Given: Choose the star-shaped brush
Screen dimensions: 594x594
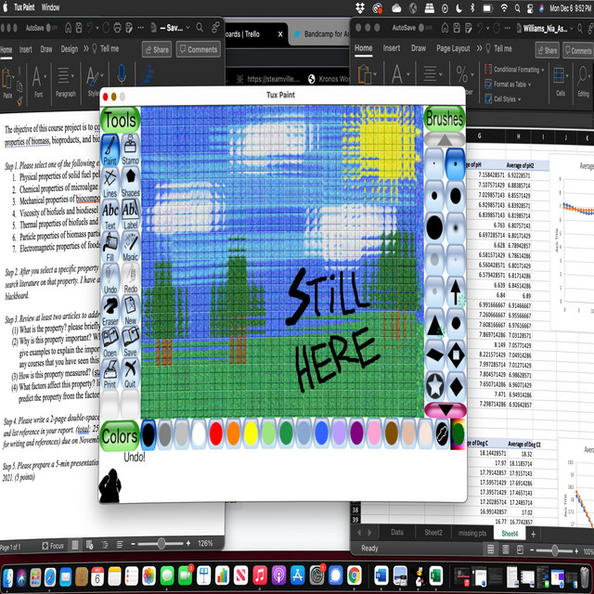Looking at the screenshot, I should 434,383.
